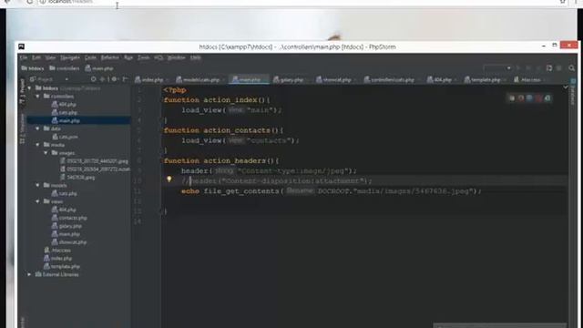Select 404.php under controllers folder
The image size is (583, 328).
pos(64,105)
